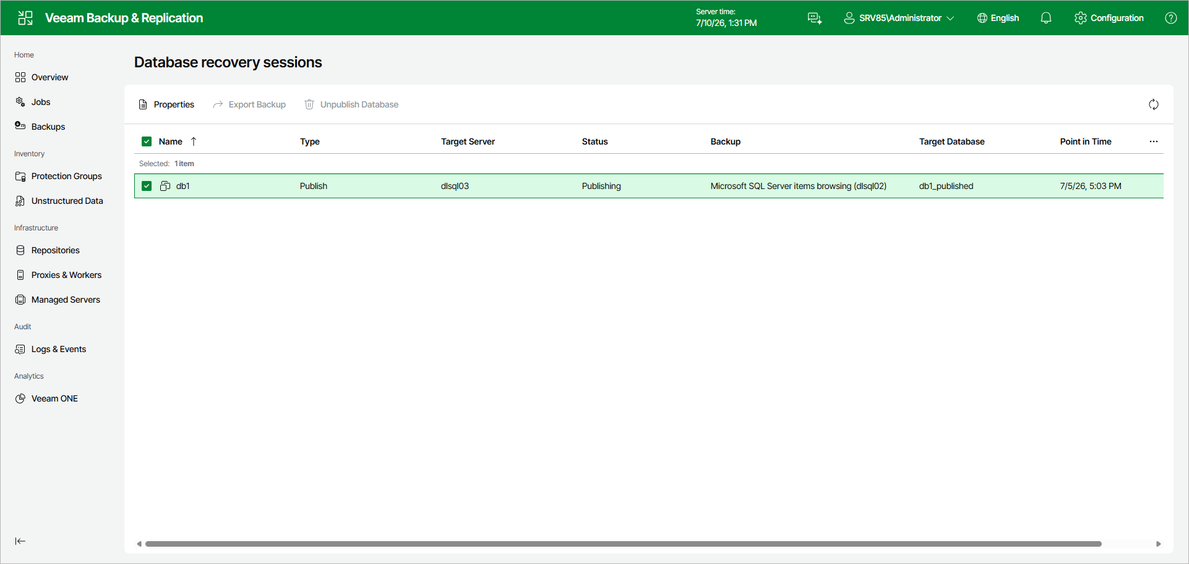Open Unstructured Data
This screenshot has height=564, width=1189.
(67, 201)
